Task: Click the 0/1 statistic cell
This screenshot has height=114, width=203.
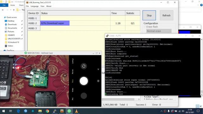Action: (133, 23)
